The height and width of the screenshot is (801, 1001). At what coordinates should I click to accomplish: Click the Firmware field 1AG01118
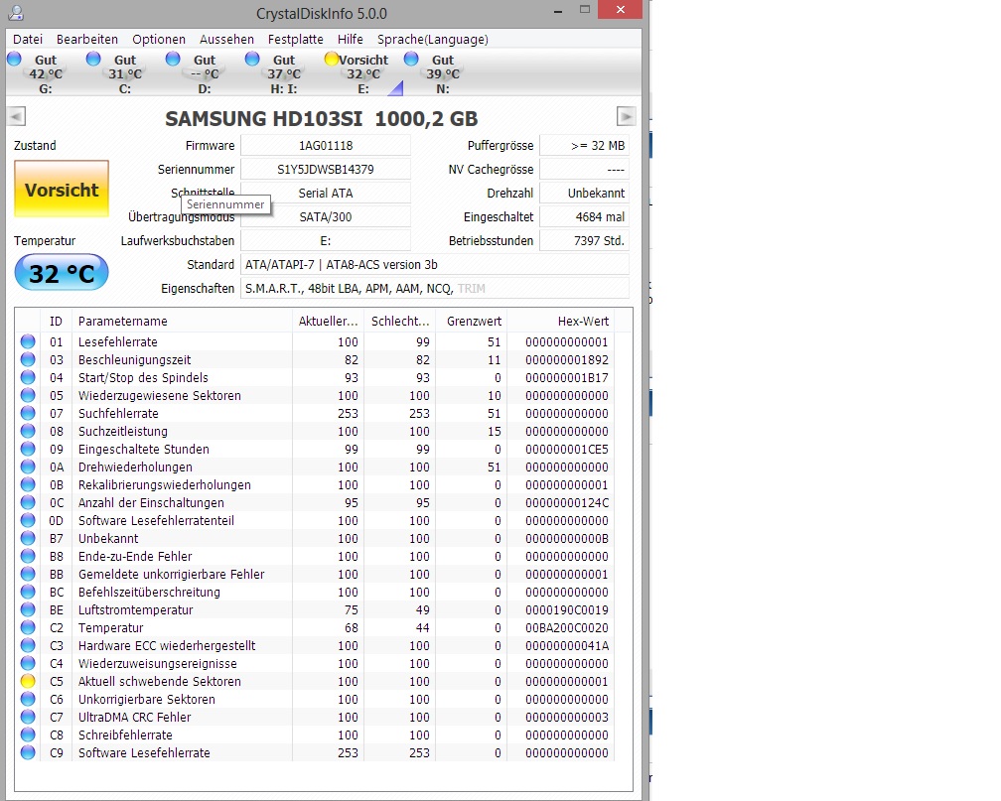tap(326, 146)
